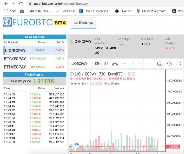Open the Home | Silicon Vall... bookmark
This screenshot has height=154, width=184.
[95, 11]
